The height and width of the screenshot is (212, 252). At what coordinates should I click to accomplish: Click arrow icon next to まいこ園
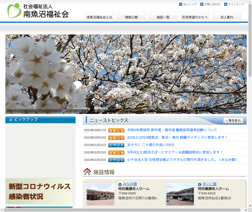click(x=200, y=184)
